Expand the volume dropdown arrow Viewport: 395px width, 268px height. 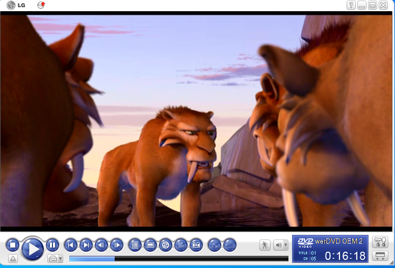[285, 245]
